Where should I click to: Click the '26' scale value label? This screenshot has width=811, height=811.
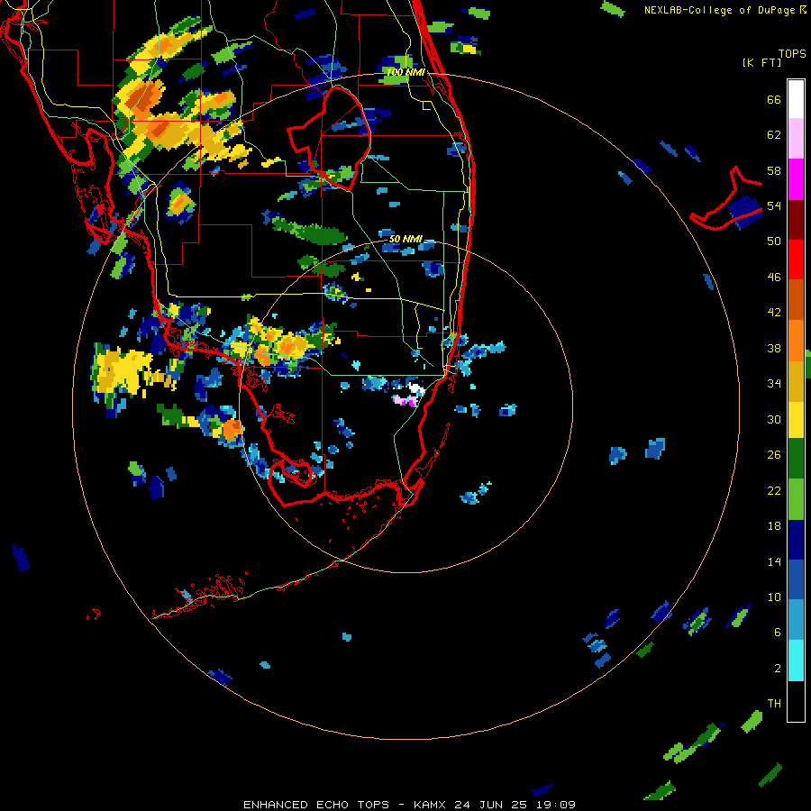coord(774,455)
